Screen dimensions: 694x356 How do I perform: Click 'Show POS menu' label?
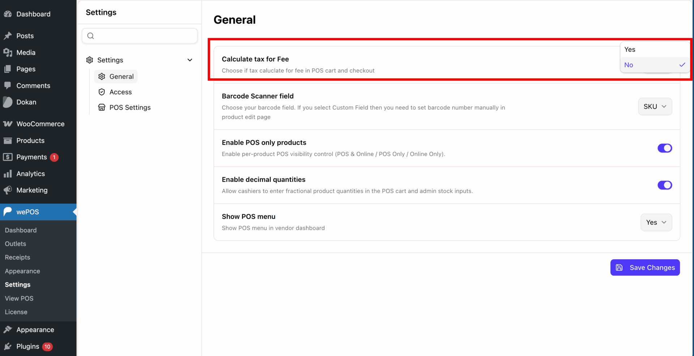pyautogui.click(x=249, y=217)
